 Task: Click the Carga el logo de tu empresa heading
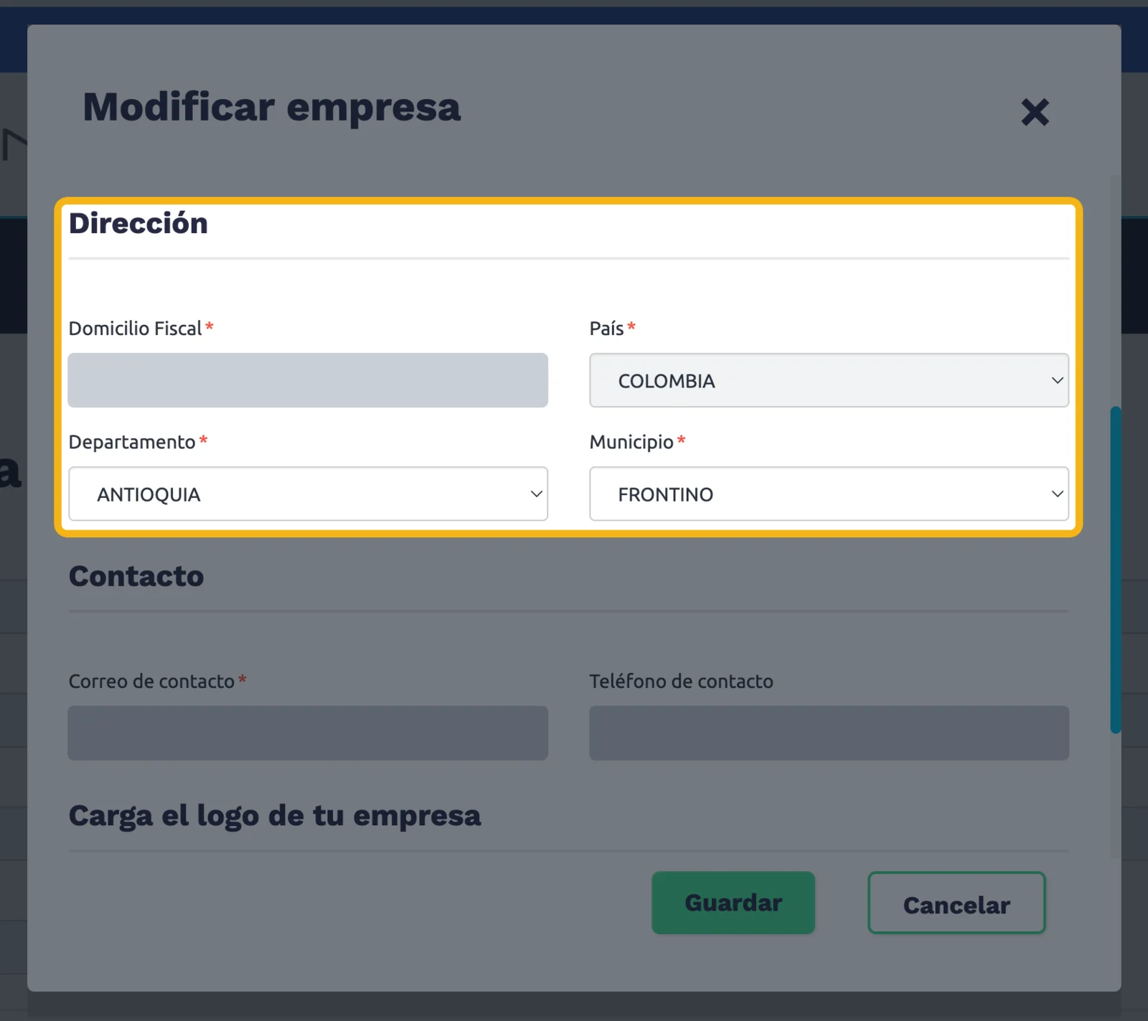coord(275,816)
